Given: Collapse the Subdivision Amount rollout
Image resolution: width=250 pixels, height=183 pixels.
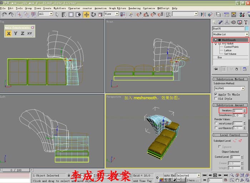Looking at the screenshot, I should (230, 105).
